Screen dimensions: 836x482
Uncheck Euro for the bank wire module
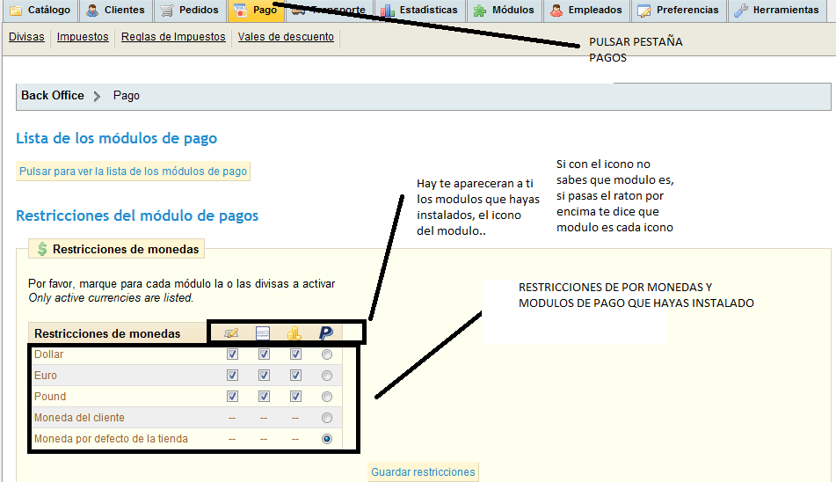pyautogui.click(x=264, y=376)
